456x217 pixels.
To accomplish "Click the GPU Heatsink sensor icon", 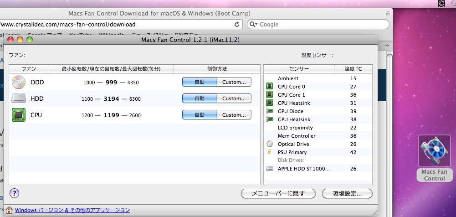I will 270,119.
